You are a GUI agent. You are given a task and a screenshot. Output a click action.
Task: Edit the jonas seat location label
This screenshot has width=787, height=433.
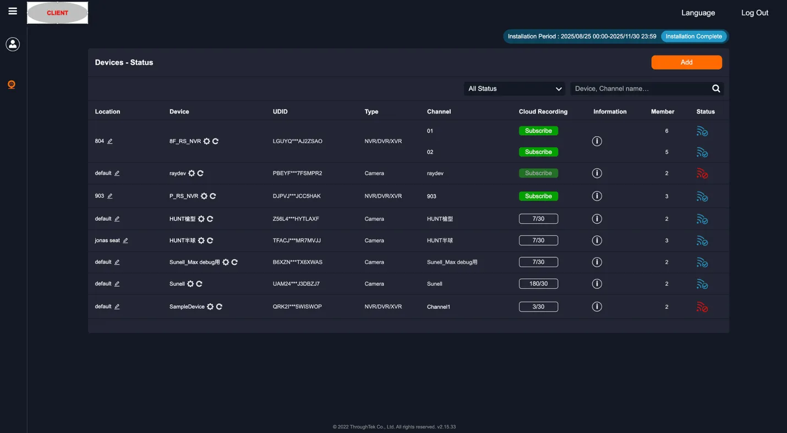[125, 241]
